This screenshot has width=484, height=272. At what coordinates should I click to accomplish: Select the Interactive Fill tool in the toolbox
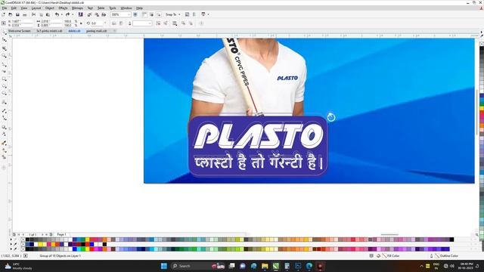click(5, 150)
